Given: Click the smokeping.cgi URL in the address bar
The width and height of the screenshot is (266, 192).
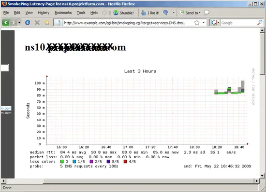Looking at the screenshot, I should click(x=124, y=23).
